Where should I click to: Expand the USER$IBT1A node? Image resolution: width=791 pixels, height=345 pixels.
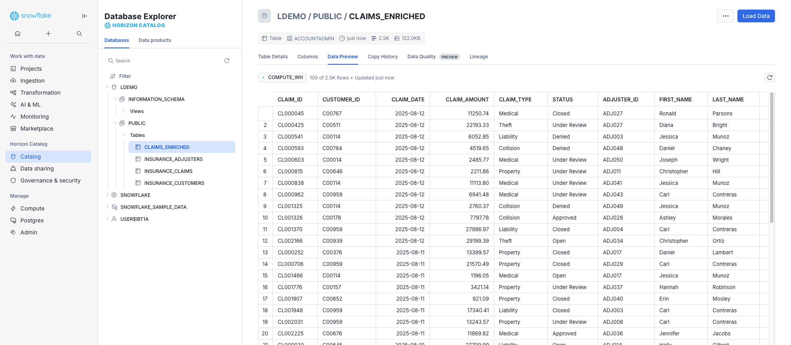click(x=108, y=219)
